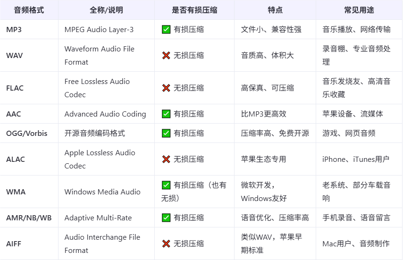Select the 'iPhone、iTunes用户' usage cell
The height and width of the screenshot is (260, 403).
(x=359, y=159)
